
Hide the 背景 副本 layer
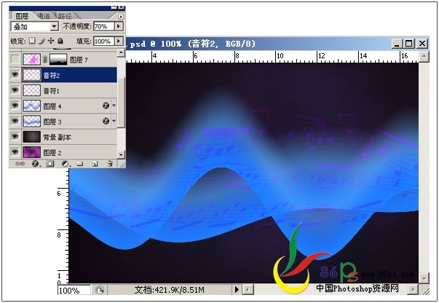pos(15,136)
